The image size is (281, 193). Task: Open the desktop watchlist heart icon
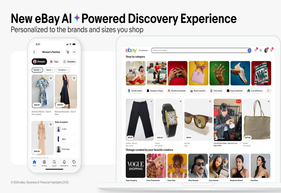pos(255,50)
